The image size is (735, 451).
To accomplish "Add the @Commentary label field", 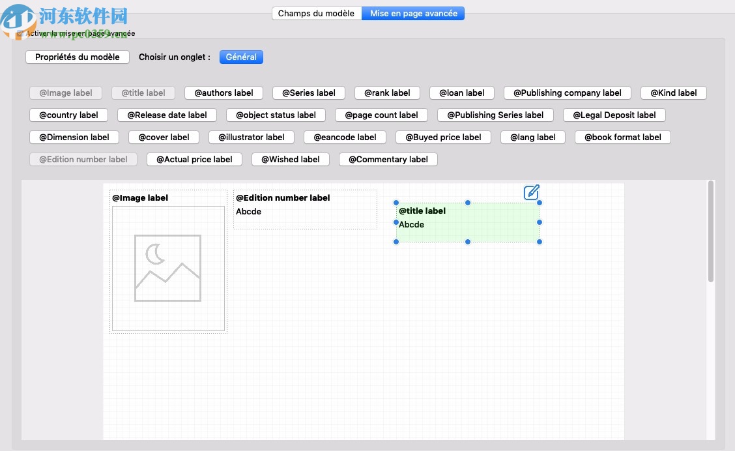I will pos(388,159).
